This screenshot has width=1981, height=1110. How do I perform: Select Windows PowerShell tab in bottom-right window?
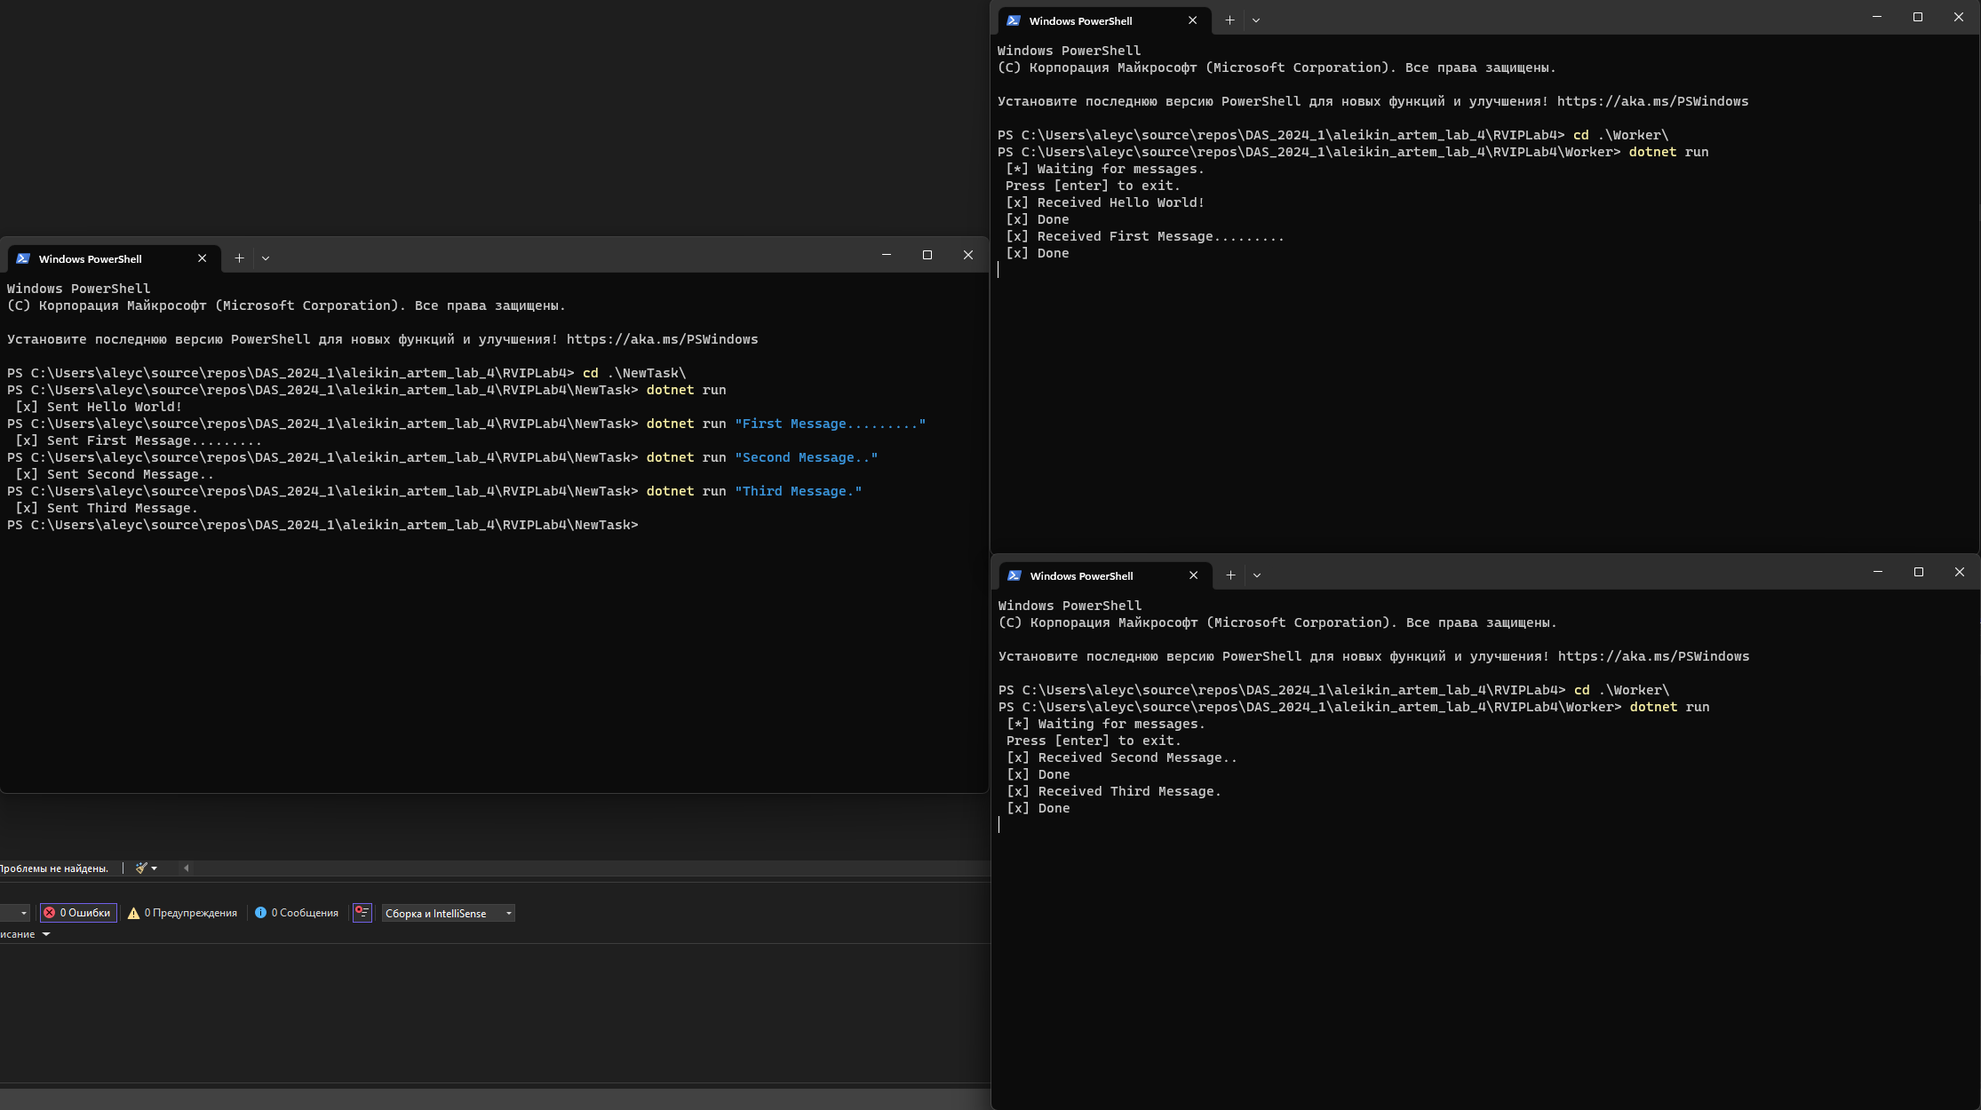(x=1105, y=575)
